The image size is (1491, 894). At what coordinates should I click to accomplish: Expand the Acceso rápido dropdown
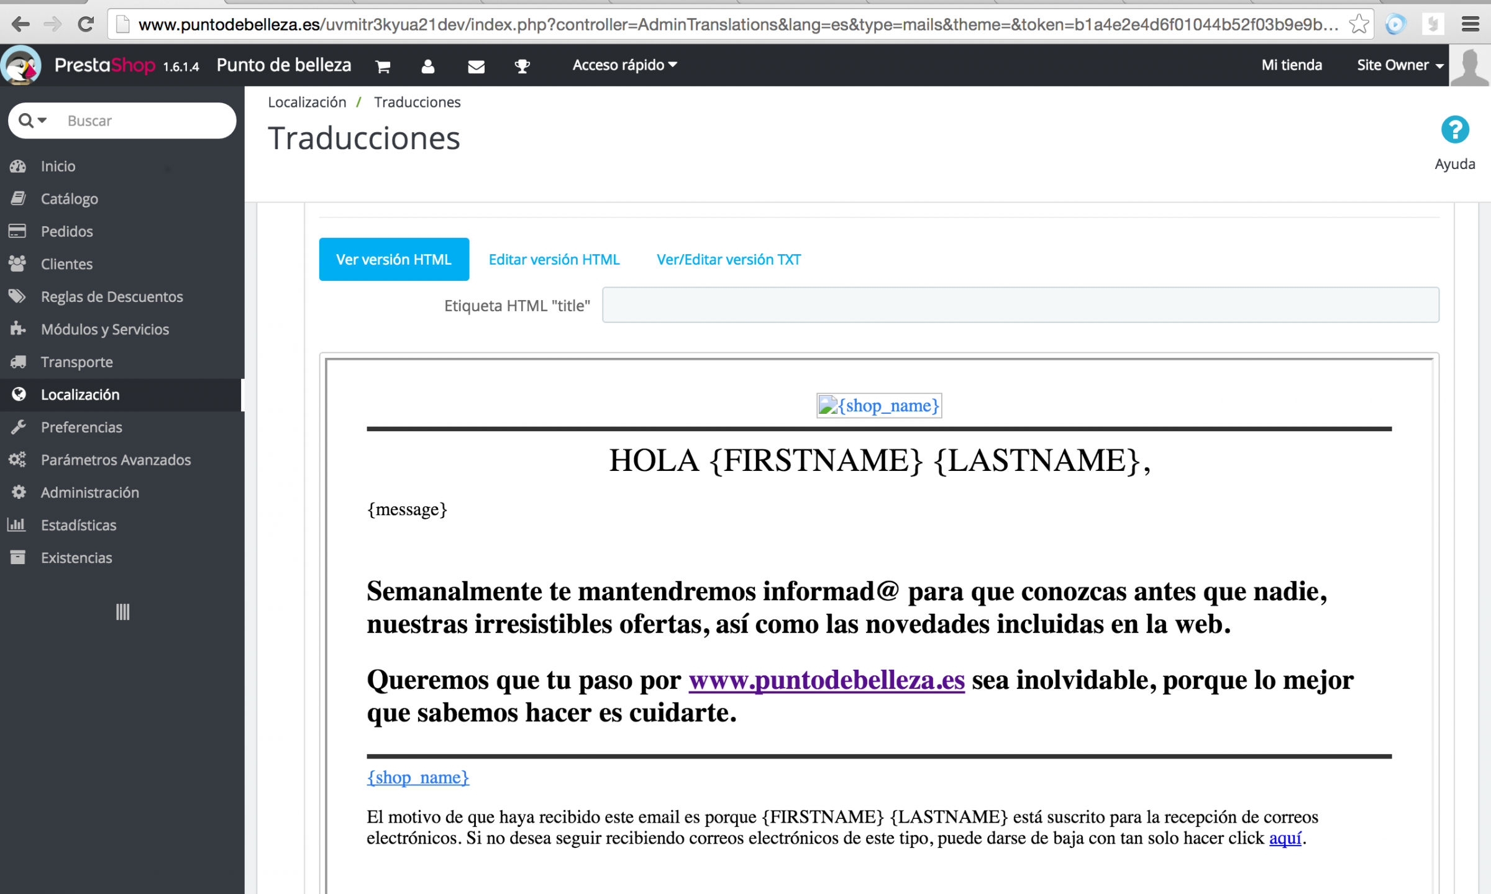(x=624, y=65)
